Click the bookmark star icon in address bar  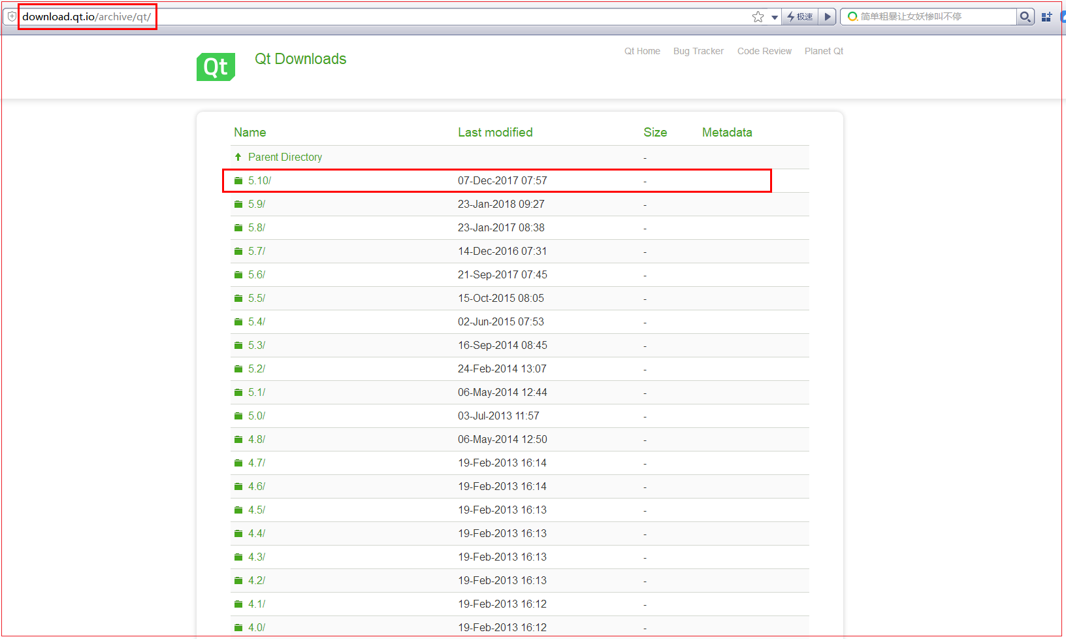tap(758, 17)
